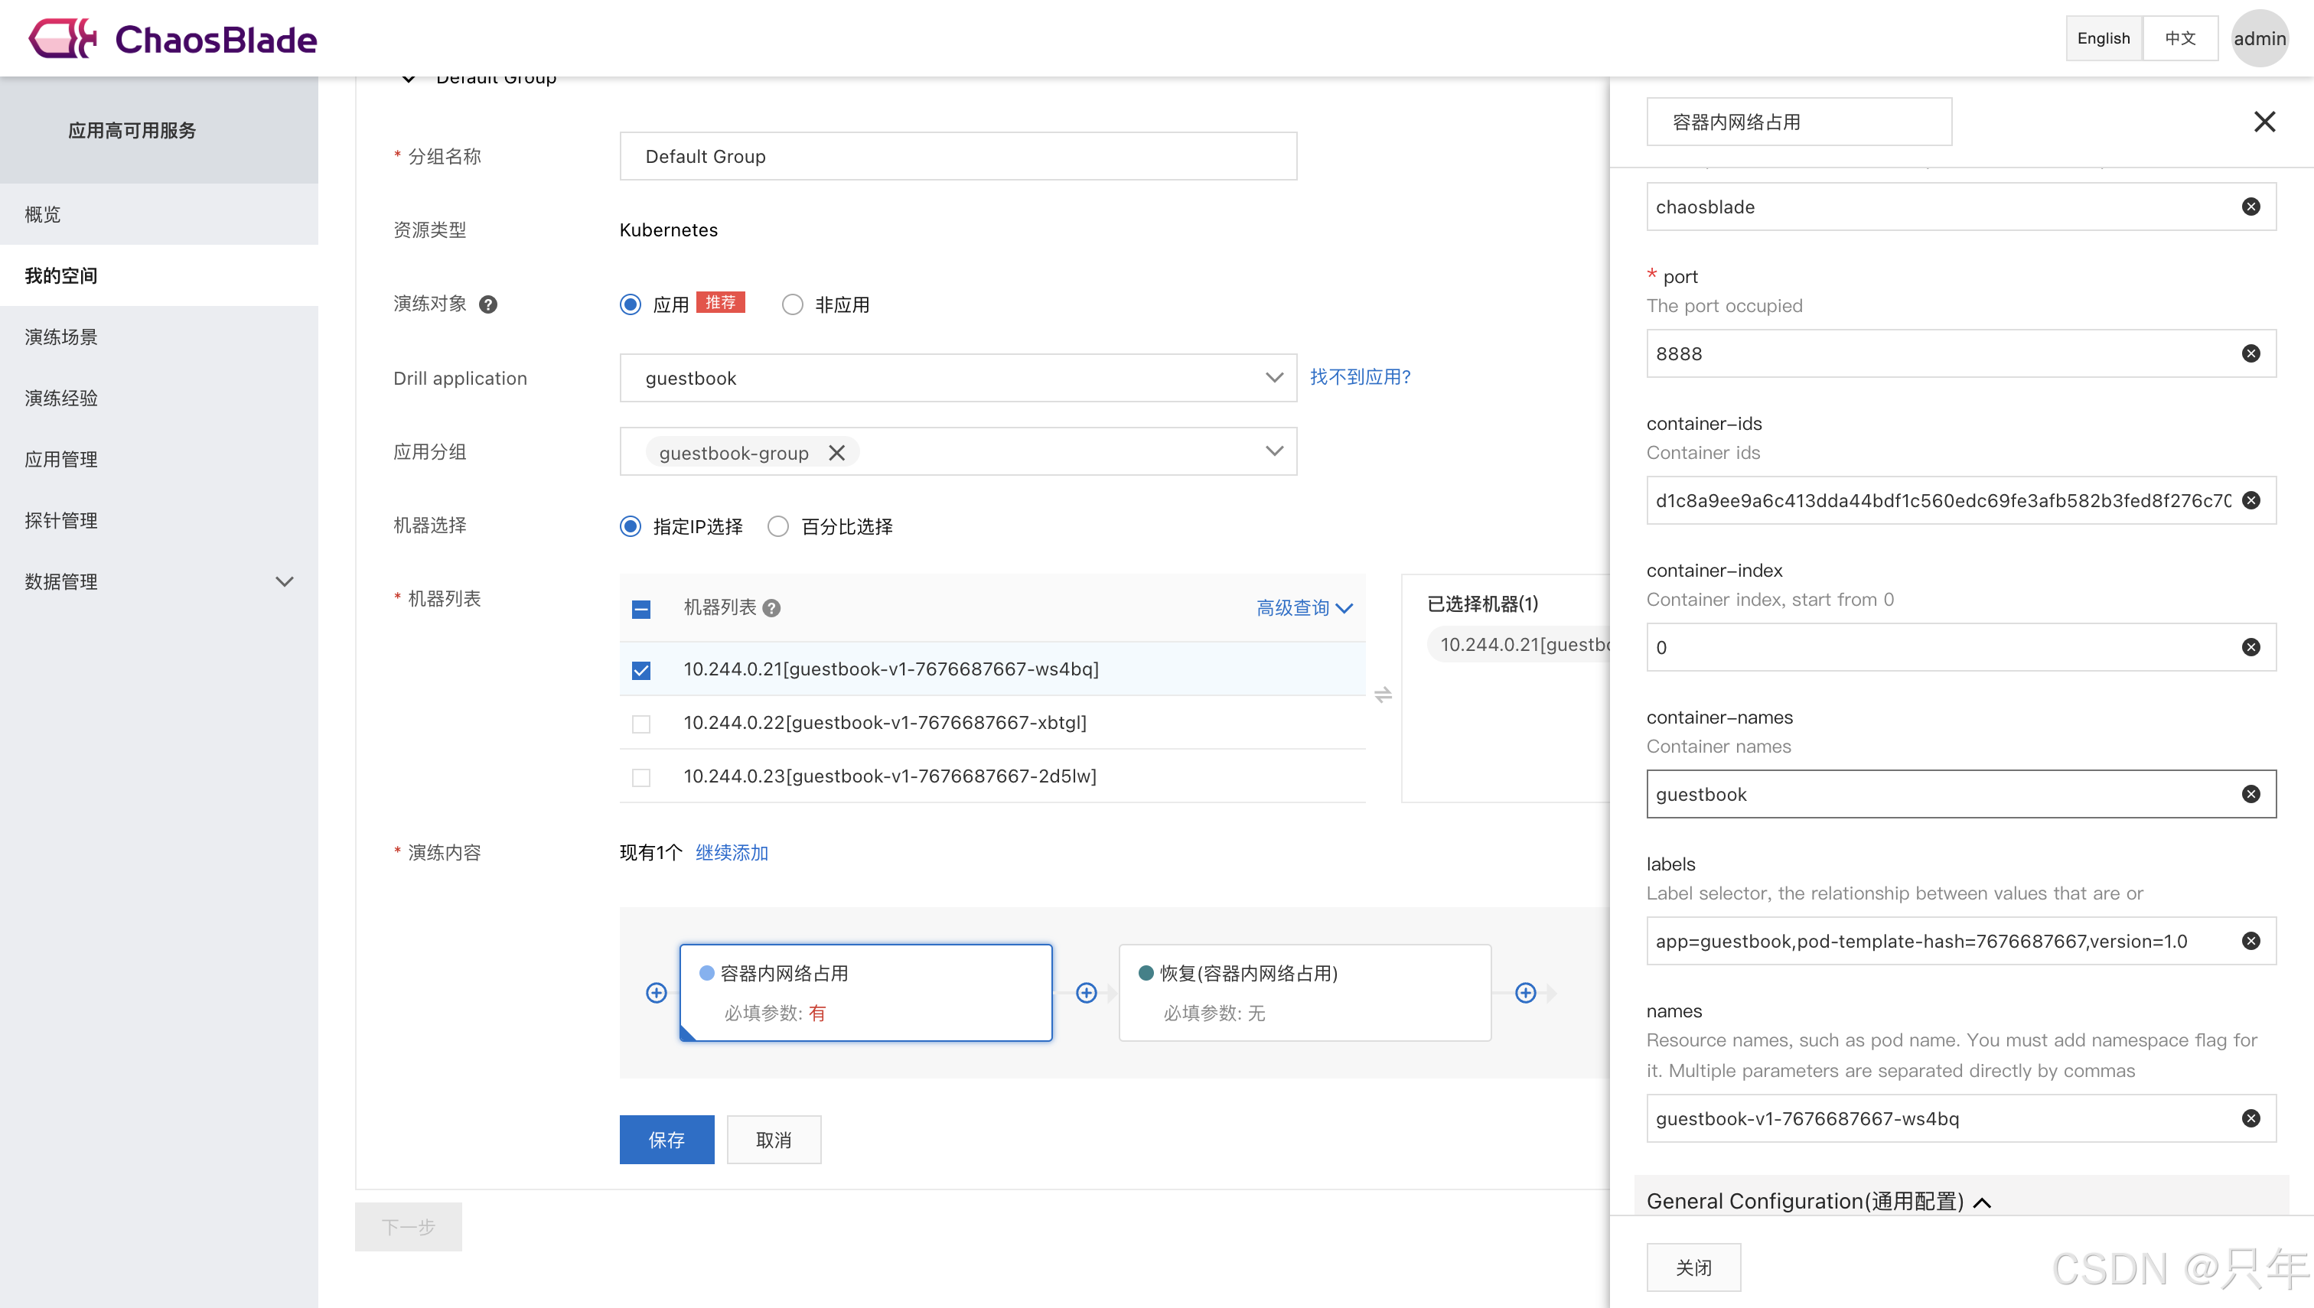Select the 非应用 radio option
Viewport: 2314px width, 1308px height.
[x=792, y=304]
